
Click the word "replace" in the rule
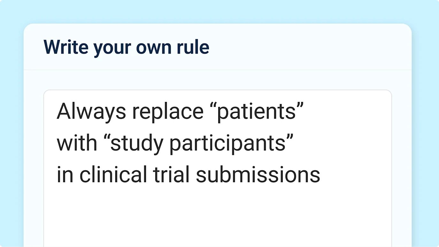click(x=168, y=111)
